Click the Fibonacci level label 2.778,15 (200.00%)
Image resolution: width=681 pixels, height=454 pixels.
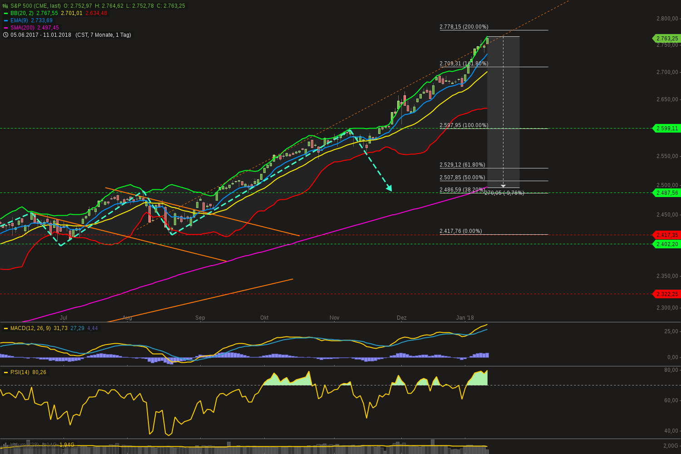click(463, 27)
